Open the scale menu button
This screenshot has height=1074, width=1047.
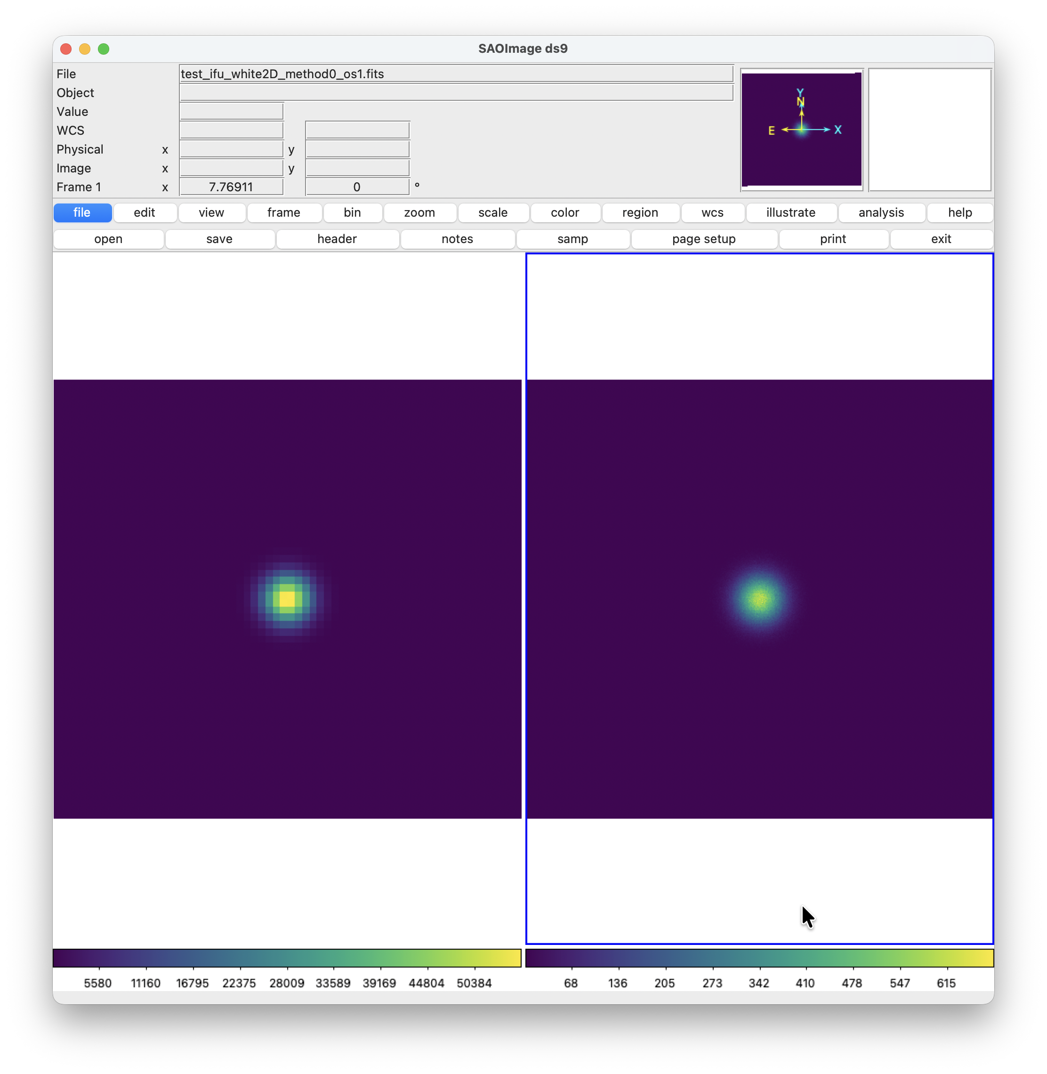[x=493, y=212]
